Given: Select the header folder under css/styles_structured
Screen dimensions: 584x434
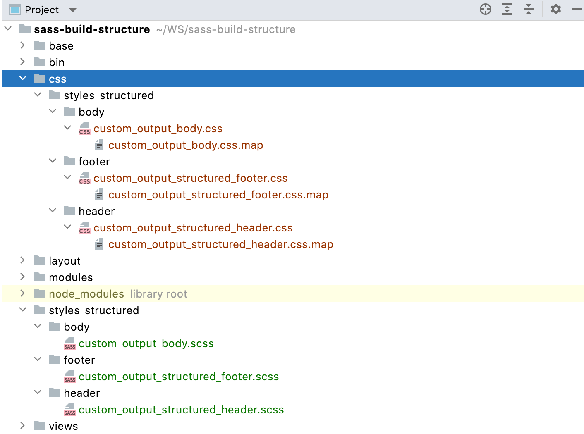Looking at the screenshot, I should 97,211.
